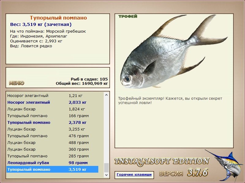Click the ВЕРСИЯ 3.7.6 label
This screenshot has height=183, width=245.
(x=183, y=173)
